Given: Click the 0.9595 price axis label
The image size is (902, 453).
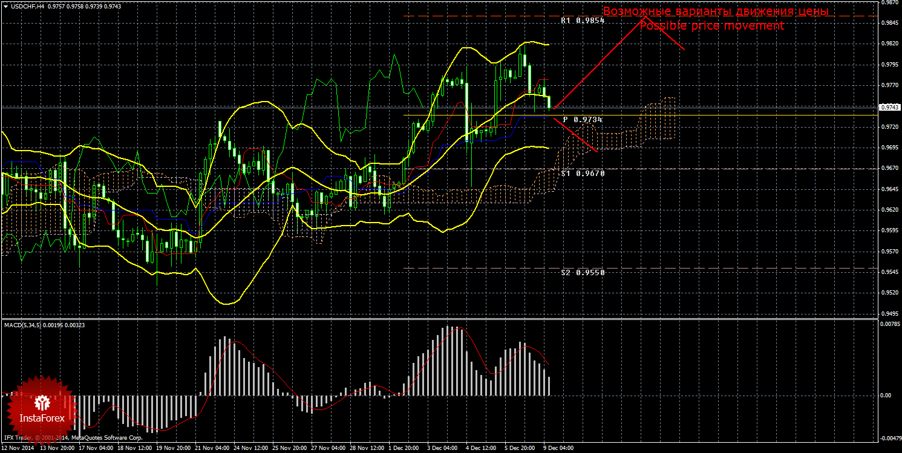Looking at the screenshot, I should coord(889,231).
